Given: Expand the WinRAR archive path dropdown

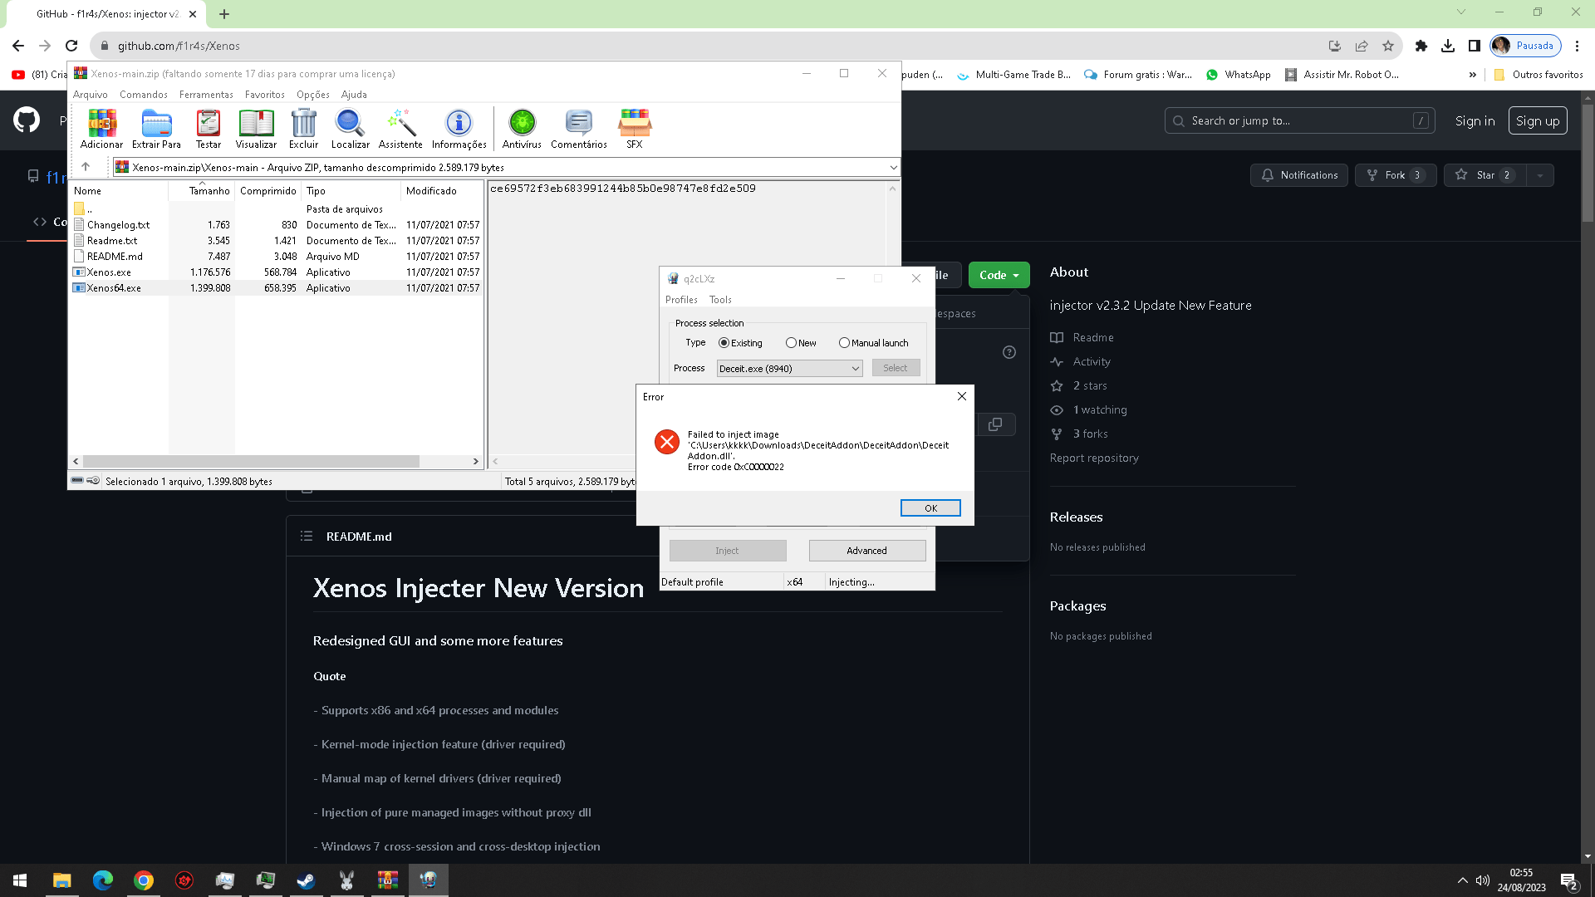Looking at the screenshot, I should [893, 167].
